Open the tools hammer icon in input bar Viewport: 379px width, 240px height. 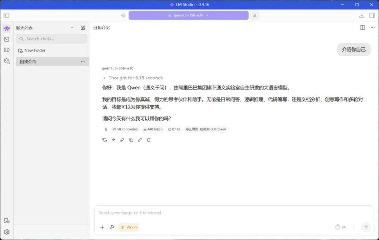(x=112, y=227)
